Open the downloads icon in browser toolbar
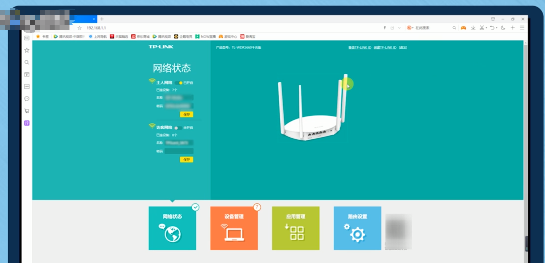Screen dimensions: 545x263 473,28
